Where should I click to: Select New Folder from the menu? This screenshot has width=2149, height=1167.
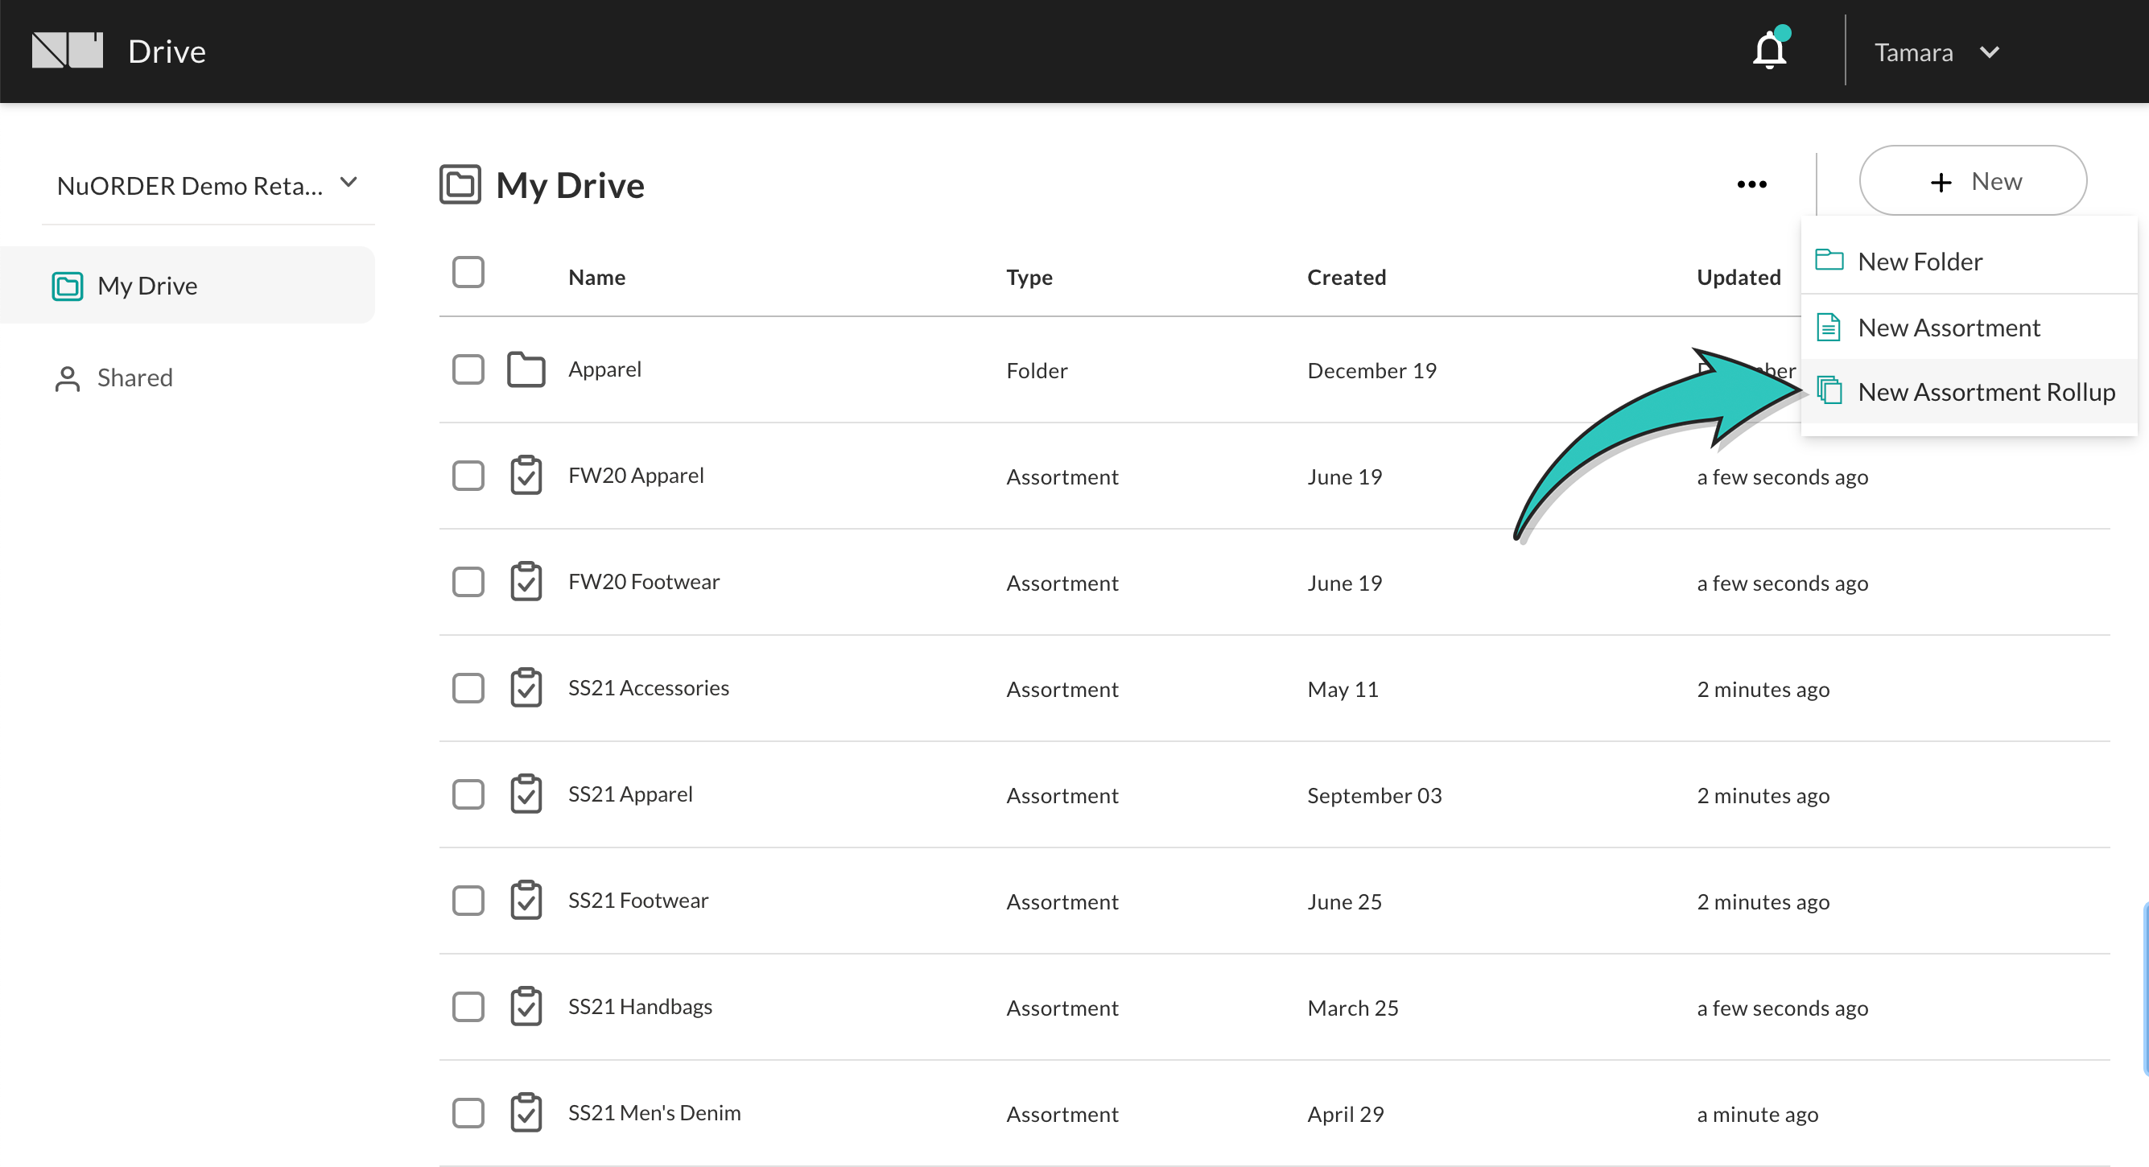tap(1969, 261)
